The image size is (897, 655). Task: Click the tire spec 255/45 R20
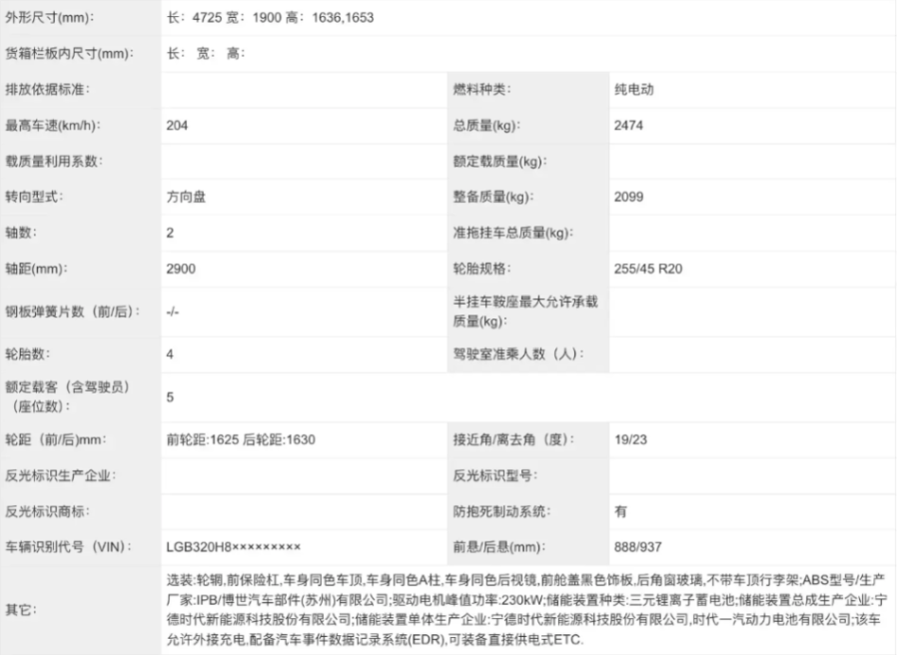[648, 270]
